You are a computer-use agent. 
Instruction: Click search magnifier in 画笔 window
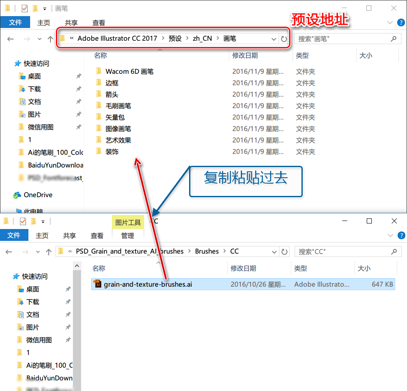[x=393, y=39]
